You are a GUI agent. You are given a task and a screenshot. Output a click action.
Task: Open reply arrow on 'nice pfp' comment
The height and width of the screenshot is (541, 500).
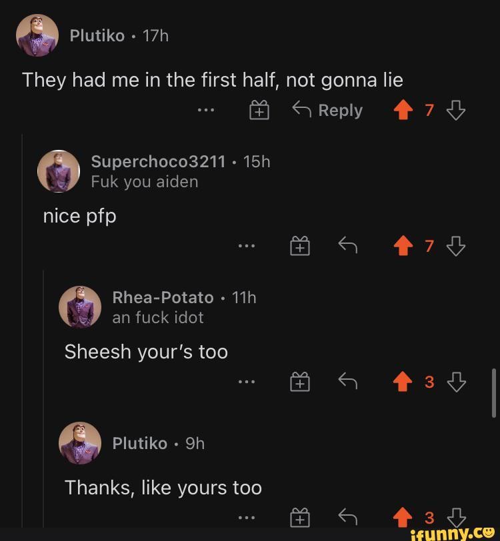tap(347, 245)
